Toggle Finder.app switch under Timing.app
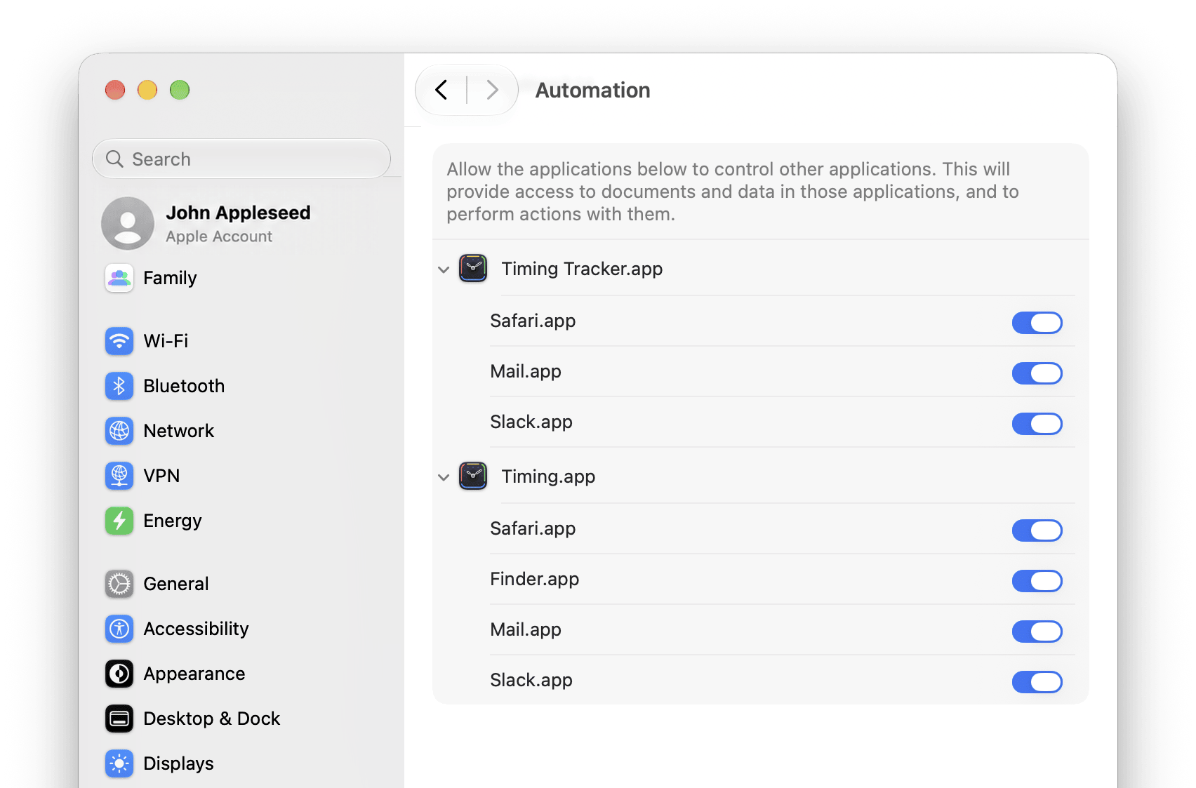This screenshot has height=788, width=1196. tap(1037, 581)
